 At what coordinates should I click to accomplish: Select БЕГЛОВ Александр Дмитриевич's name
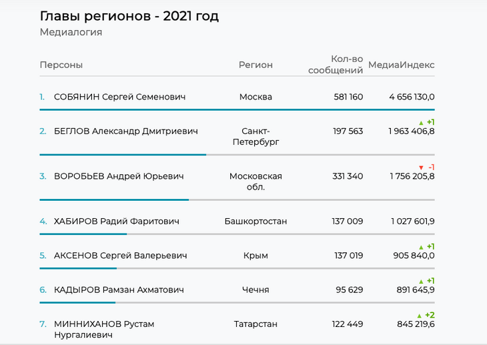[125, 131]
